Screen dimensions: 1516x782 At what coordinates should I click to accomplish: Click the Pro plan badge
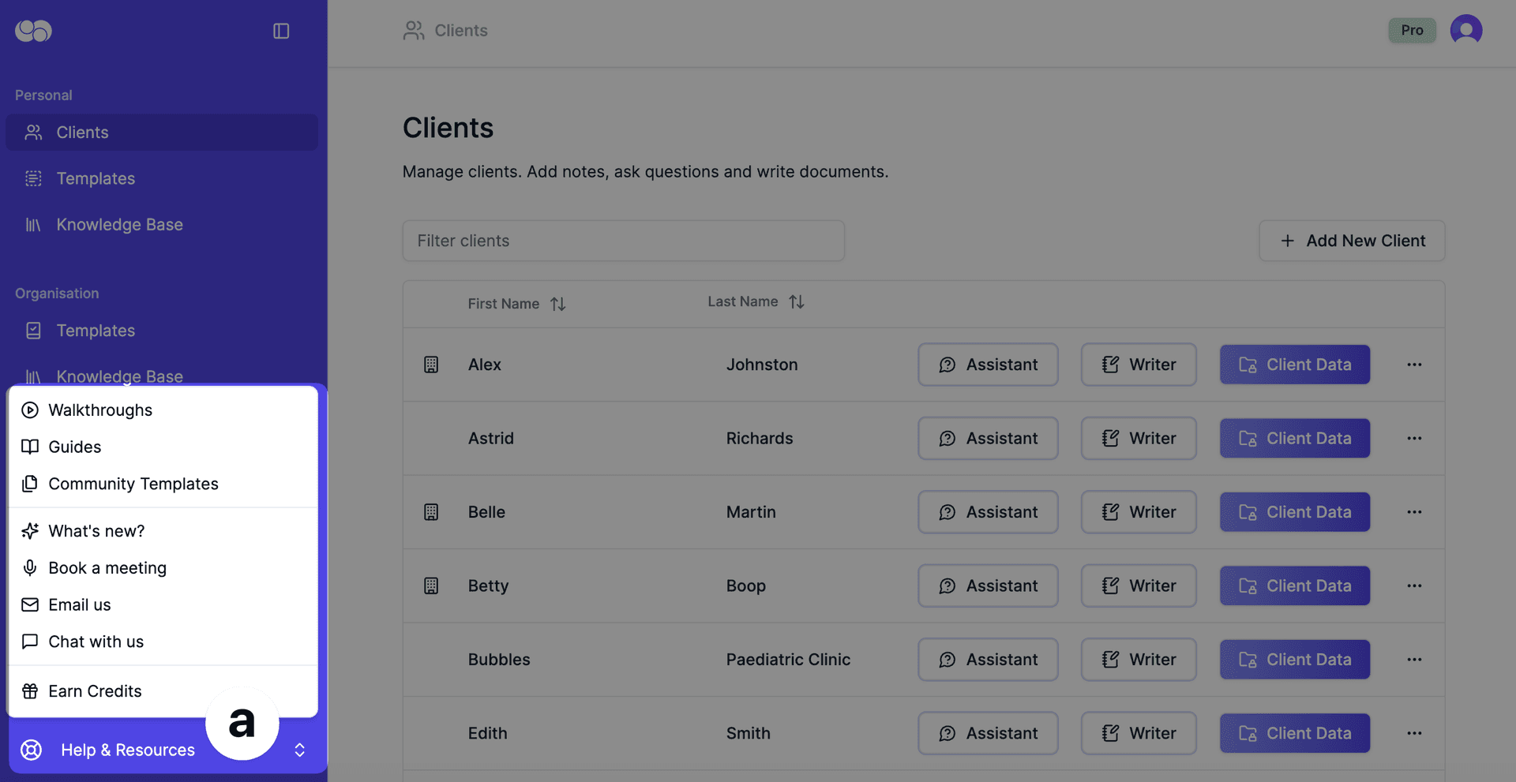tap(1412, 30)
